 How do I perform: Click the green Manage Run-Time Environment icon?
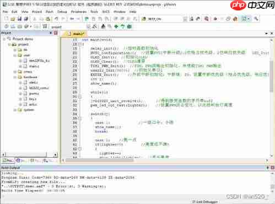(x=116, y=26)
